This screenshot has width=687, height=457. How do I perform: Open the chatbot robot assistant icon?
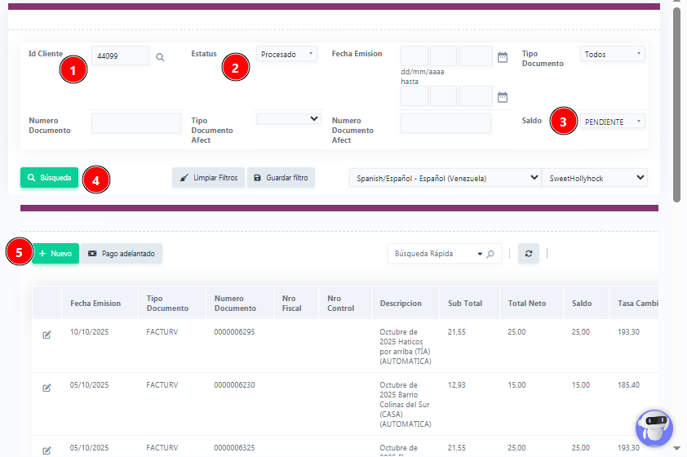click(654, 428)
